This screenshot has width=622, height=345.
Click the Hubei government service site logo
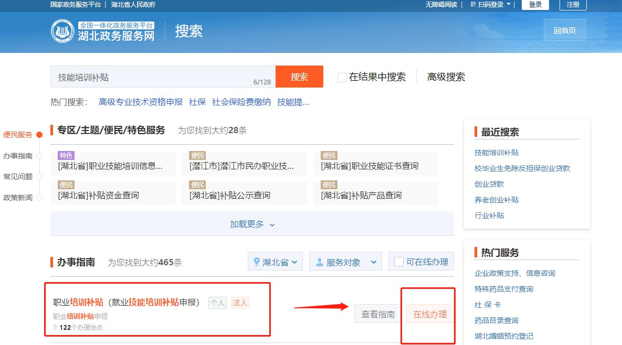point(62,31)
